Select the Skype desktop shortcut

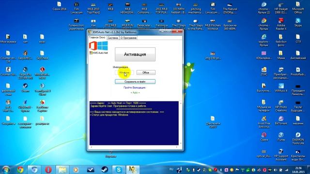point(298,22)
